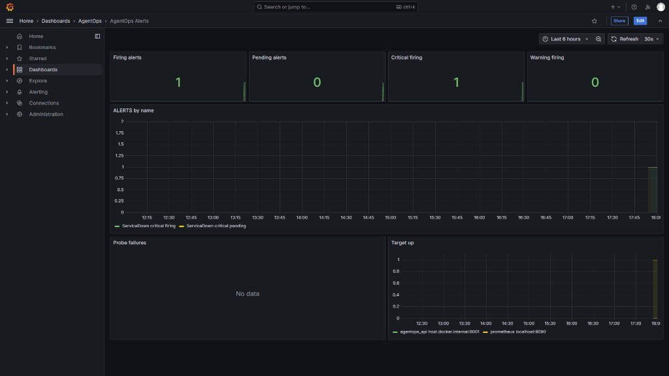Click the Administration gear icon

[20, 114]
